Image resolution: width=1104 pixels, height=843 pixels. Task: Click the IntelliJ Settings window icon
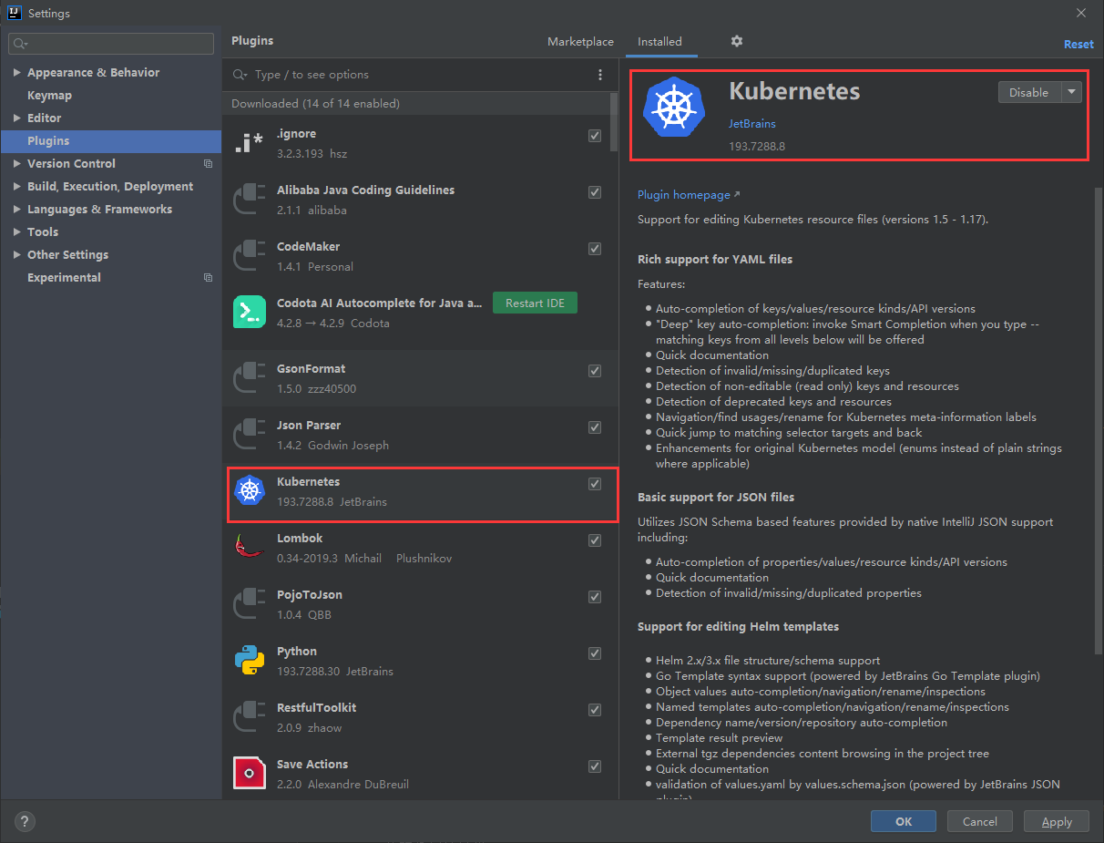15,13
